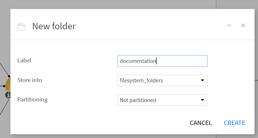This screenshot has width=258, height=138.
Task: Focus the Label text input field
Action: click(x=162, y=61)
